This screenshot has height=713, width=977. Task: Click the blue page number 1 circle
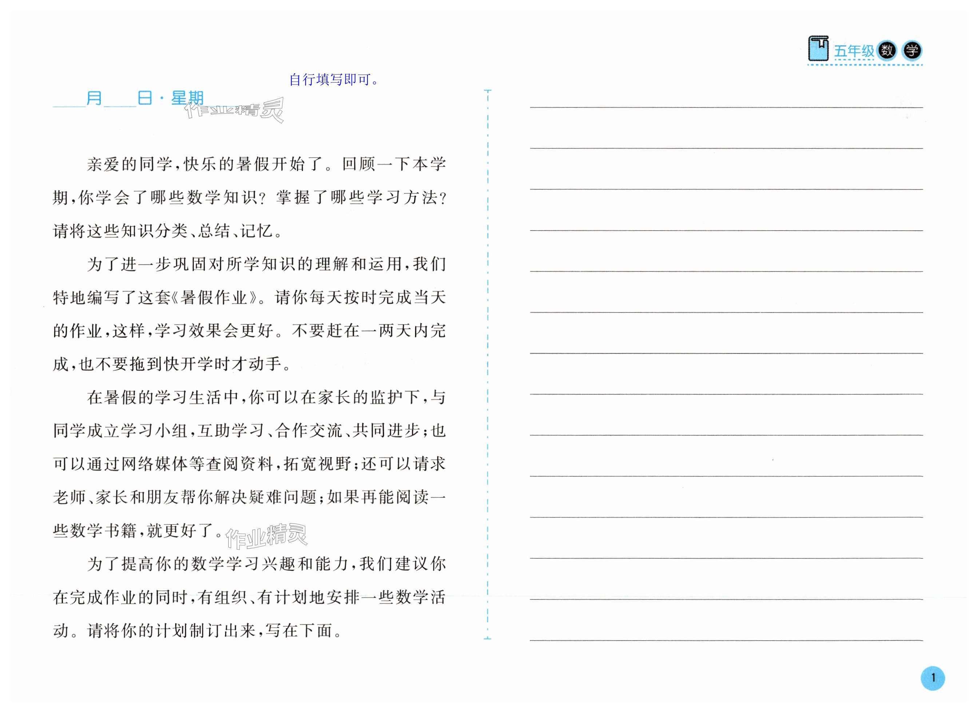click(933, 678)
